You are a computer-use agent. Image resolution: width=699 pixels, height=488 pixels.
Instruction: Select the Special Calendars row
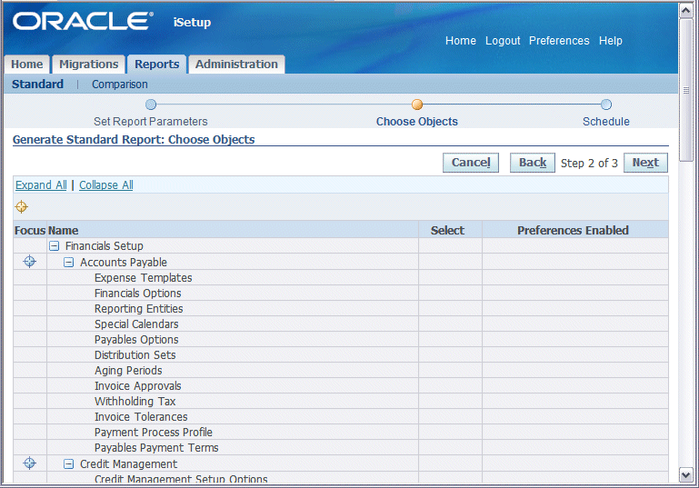(x=341, y=324)
